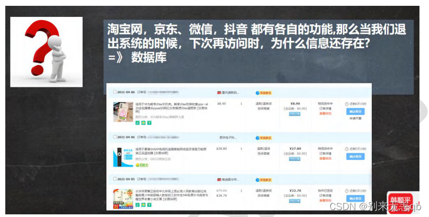Click the 物流派件中 status on the first order
Image resolution: width=429 pixels, height=217 pixels.
pyautogui.click(x=325, y=104)
